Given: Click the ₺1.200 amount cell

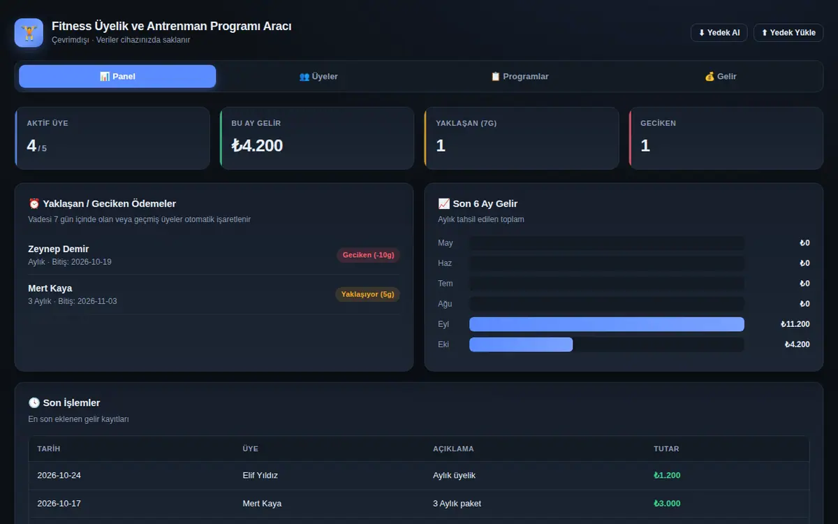Looking at the screenshot, I should tap(667, 476).
